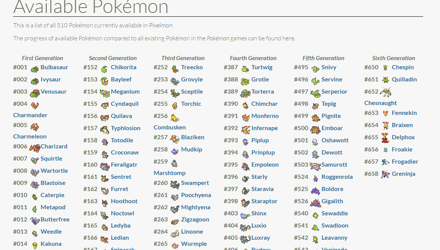Click the Greninja sprite icon
The height and width of the screenshot is (250, 440).
coord(385,174)
